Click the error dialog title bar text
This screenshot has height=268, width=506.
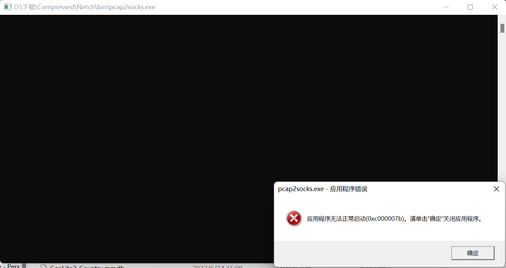tap(323, 189)
